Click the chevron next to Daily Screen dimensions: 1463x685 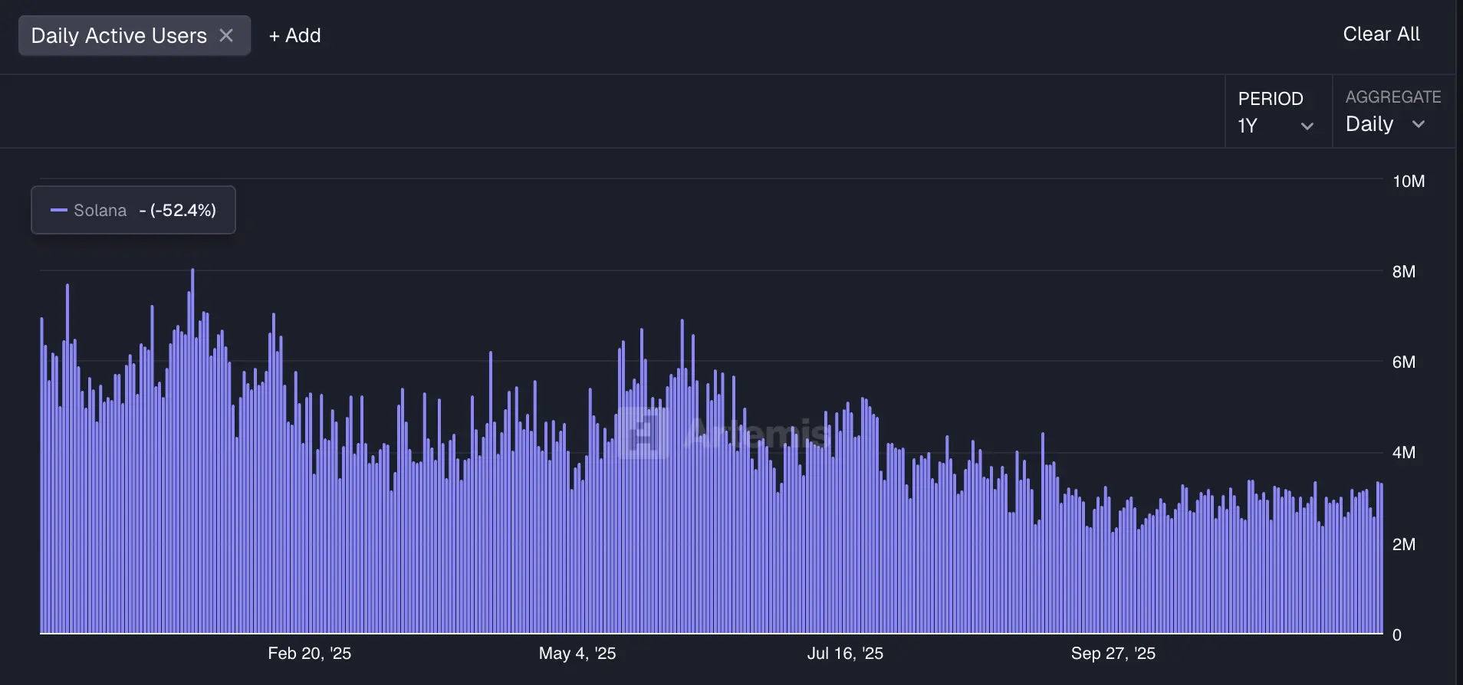coord(1419,124)
